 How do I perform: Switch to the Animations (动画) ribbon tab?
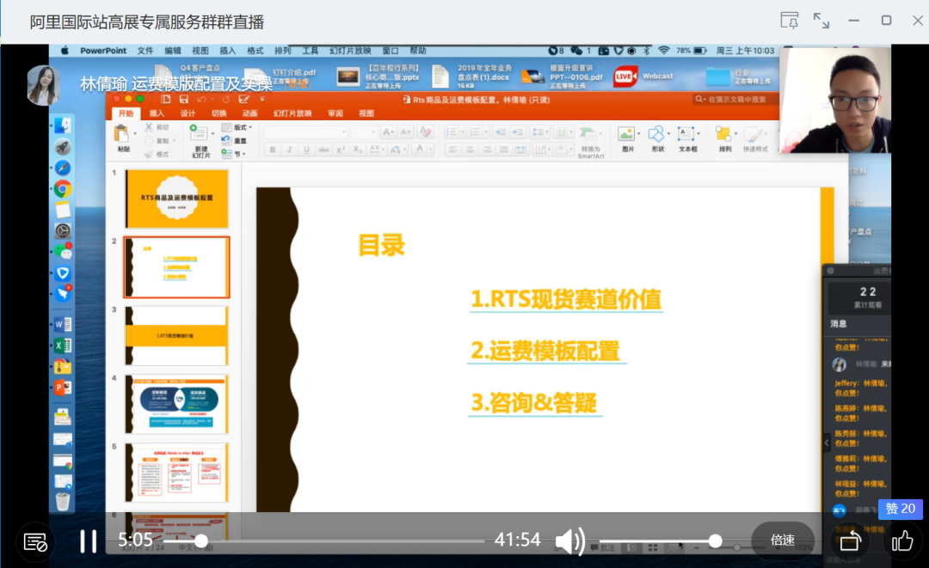click(249, 113)
